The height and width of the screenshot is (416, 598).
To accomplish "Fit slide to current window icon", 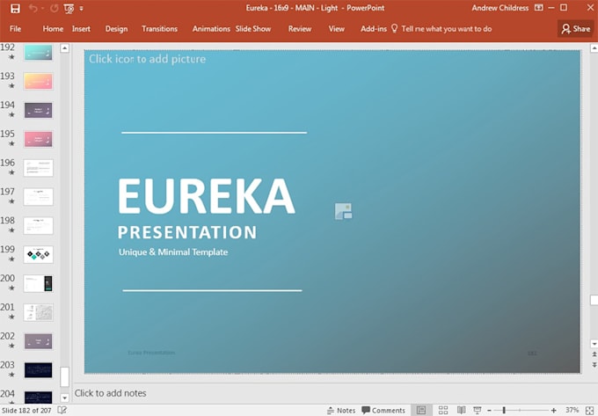I will 589,410.
